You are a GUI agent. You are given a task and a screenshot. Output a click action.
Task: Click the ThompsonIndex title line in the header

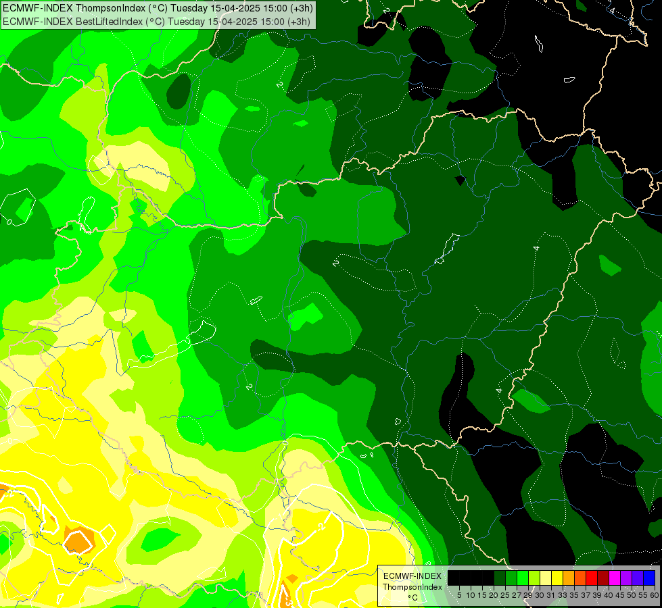(x=157, y=8)
